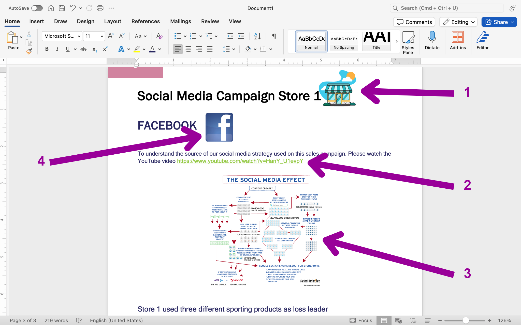Click the Paste clipboard icon
This screenshot has width=521, height=325.
(12, 38)
